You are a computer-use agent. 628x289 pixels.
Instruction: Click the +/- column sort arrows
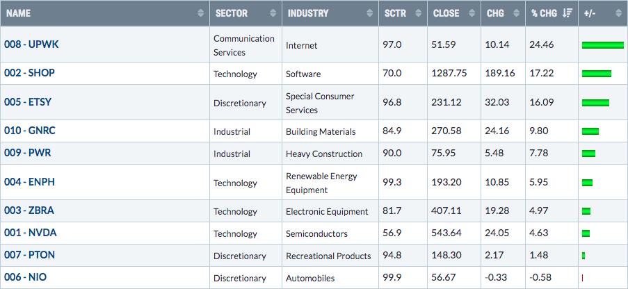pyautogui.click(x=618, y=13)
